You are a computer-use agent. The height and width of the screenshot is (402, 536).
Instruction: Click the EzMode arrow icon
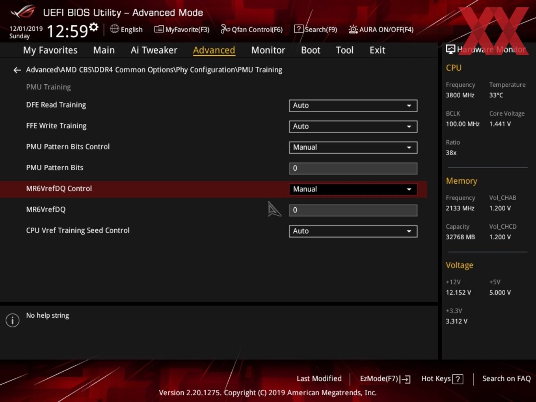pyautogui.click(x=405, y=379)
